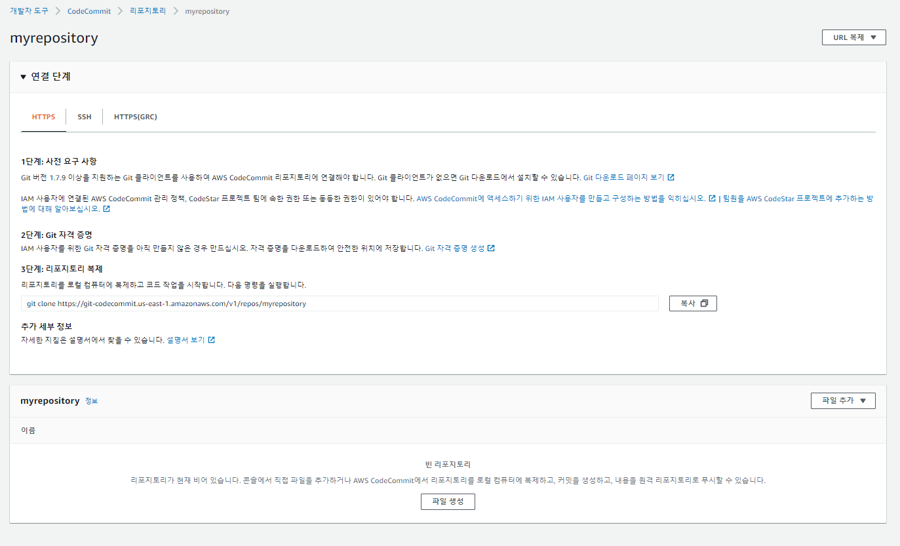Open 정보 link next to myrepository
Viewport: 900px width, 546px height.
91,401
